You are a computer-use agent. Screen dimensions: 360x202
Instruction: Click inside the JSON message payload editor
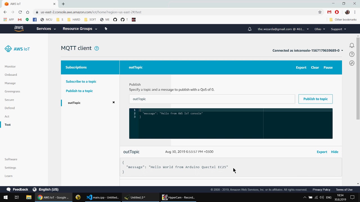[x=231, y=123]
